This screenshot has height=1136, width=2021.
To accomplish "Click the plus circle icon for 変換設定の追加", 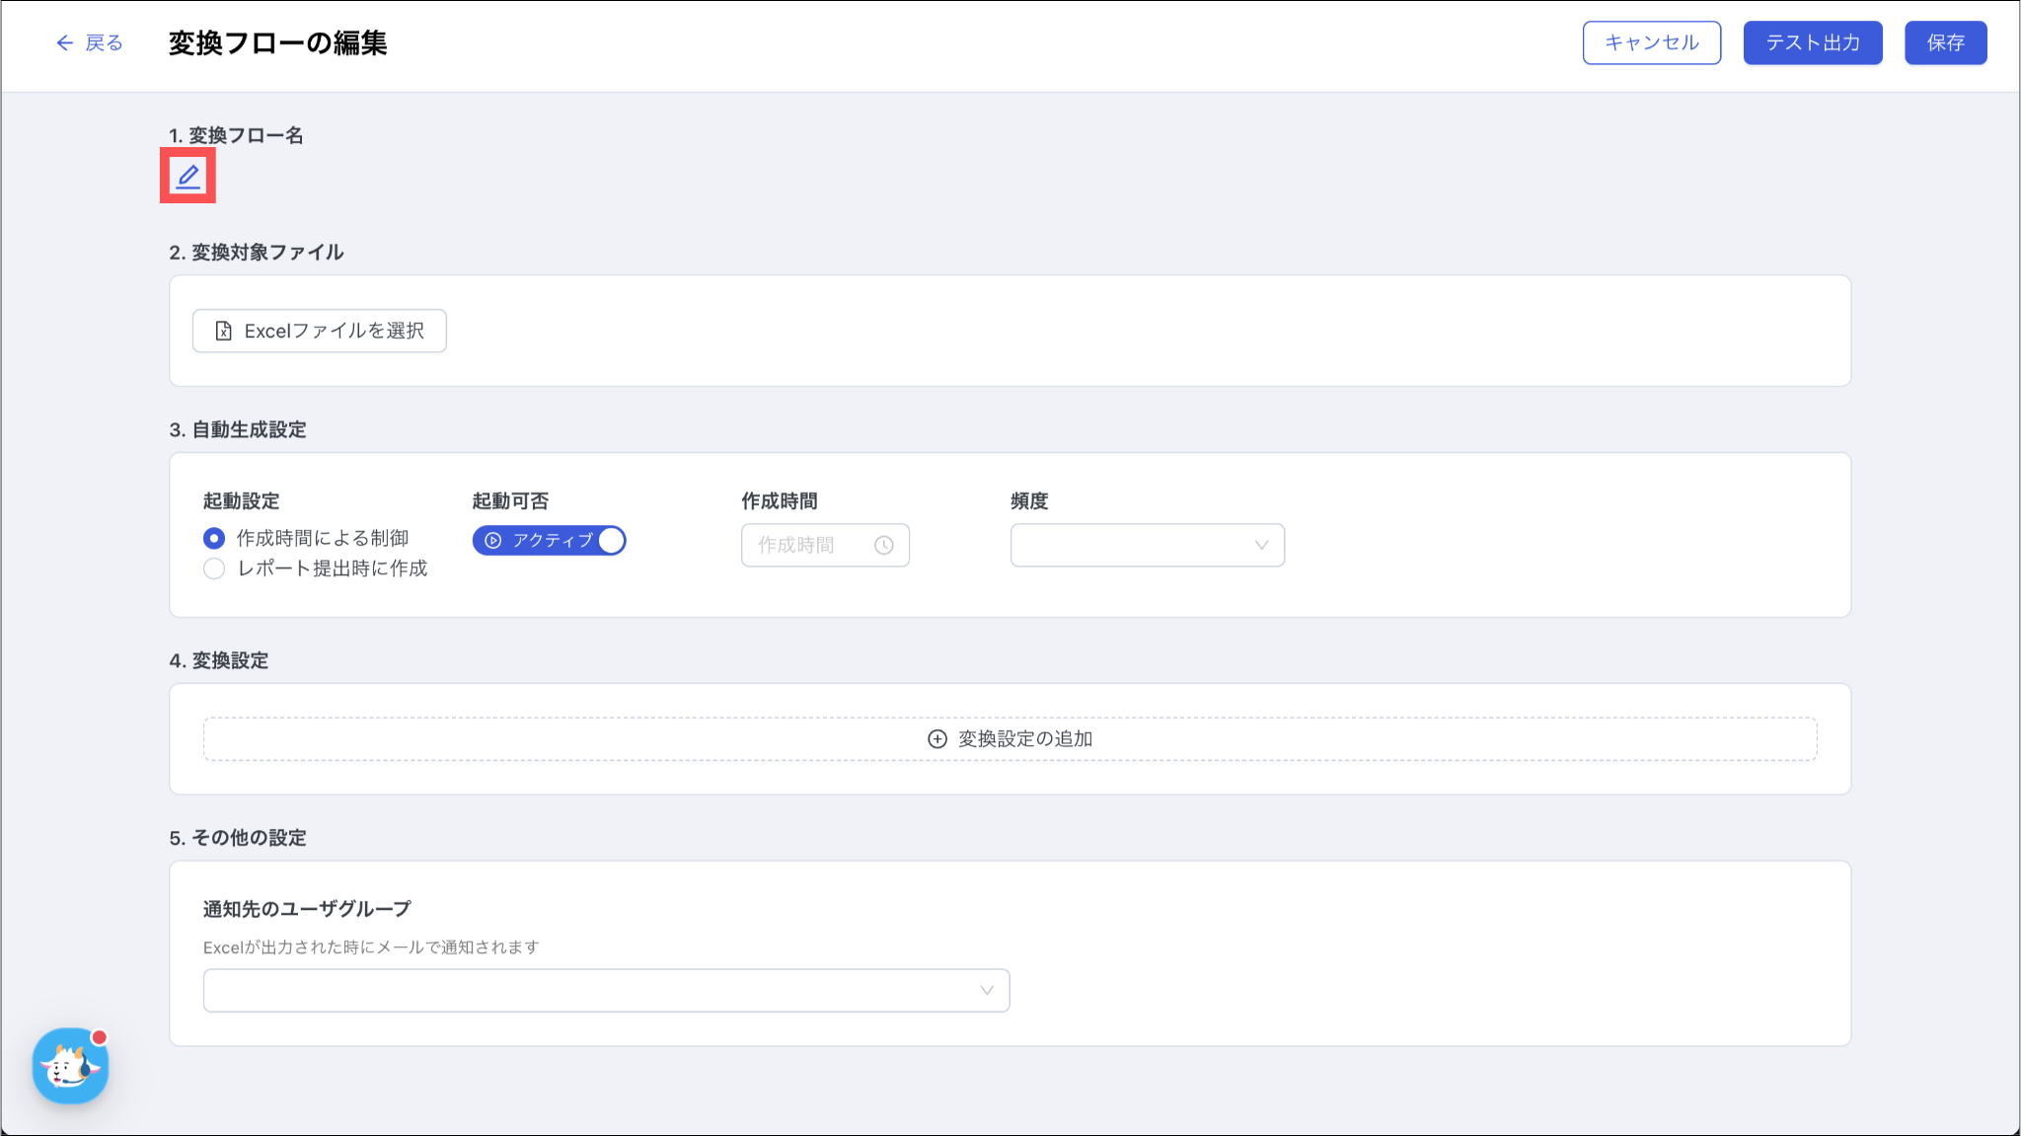I will pyautogui.click(x=937, y=739).
